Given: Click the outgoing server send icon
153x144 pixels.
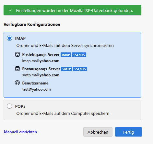Looking at the screenshot, I should click(18, 69).
